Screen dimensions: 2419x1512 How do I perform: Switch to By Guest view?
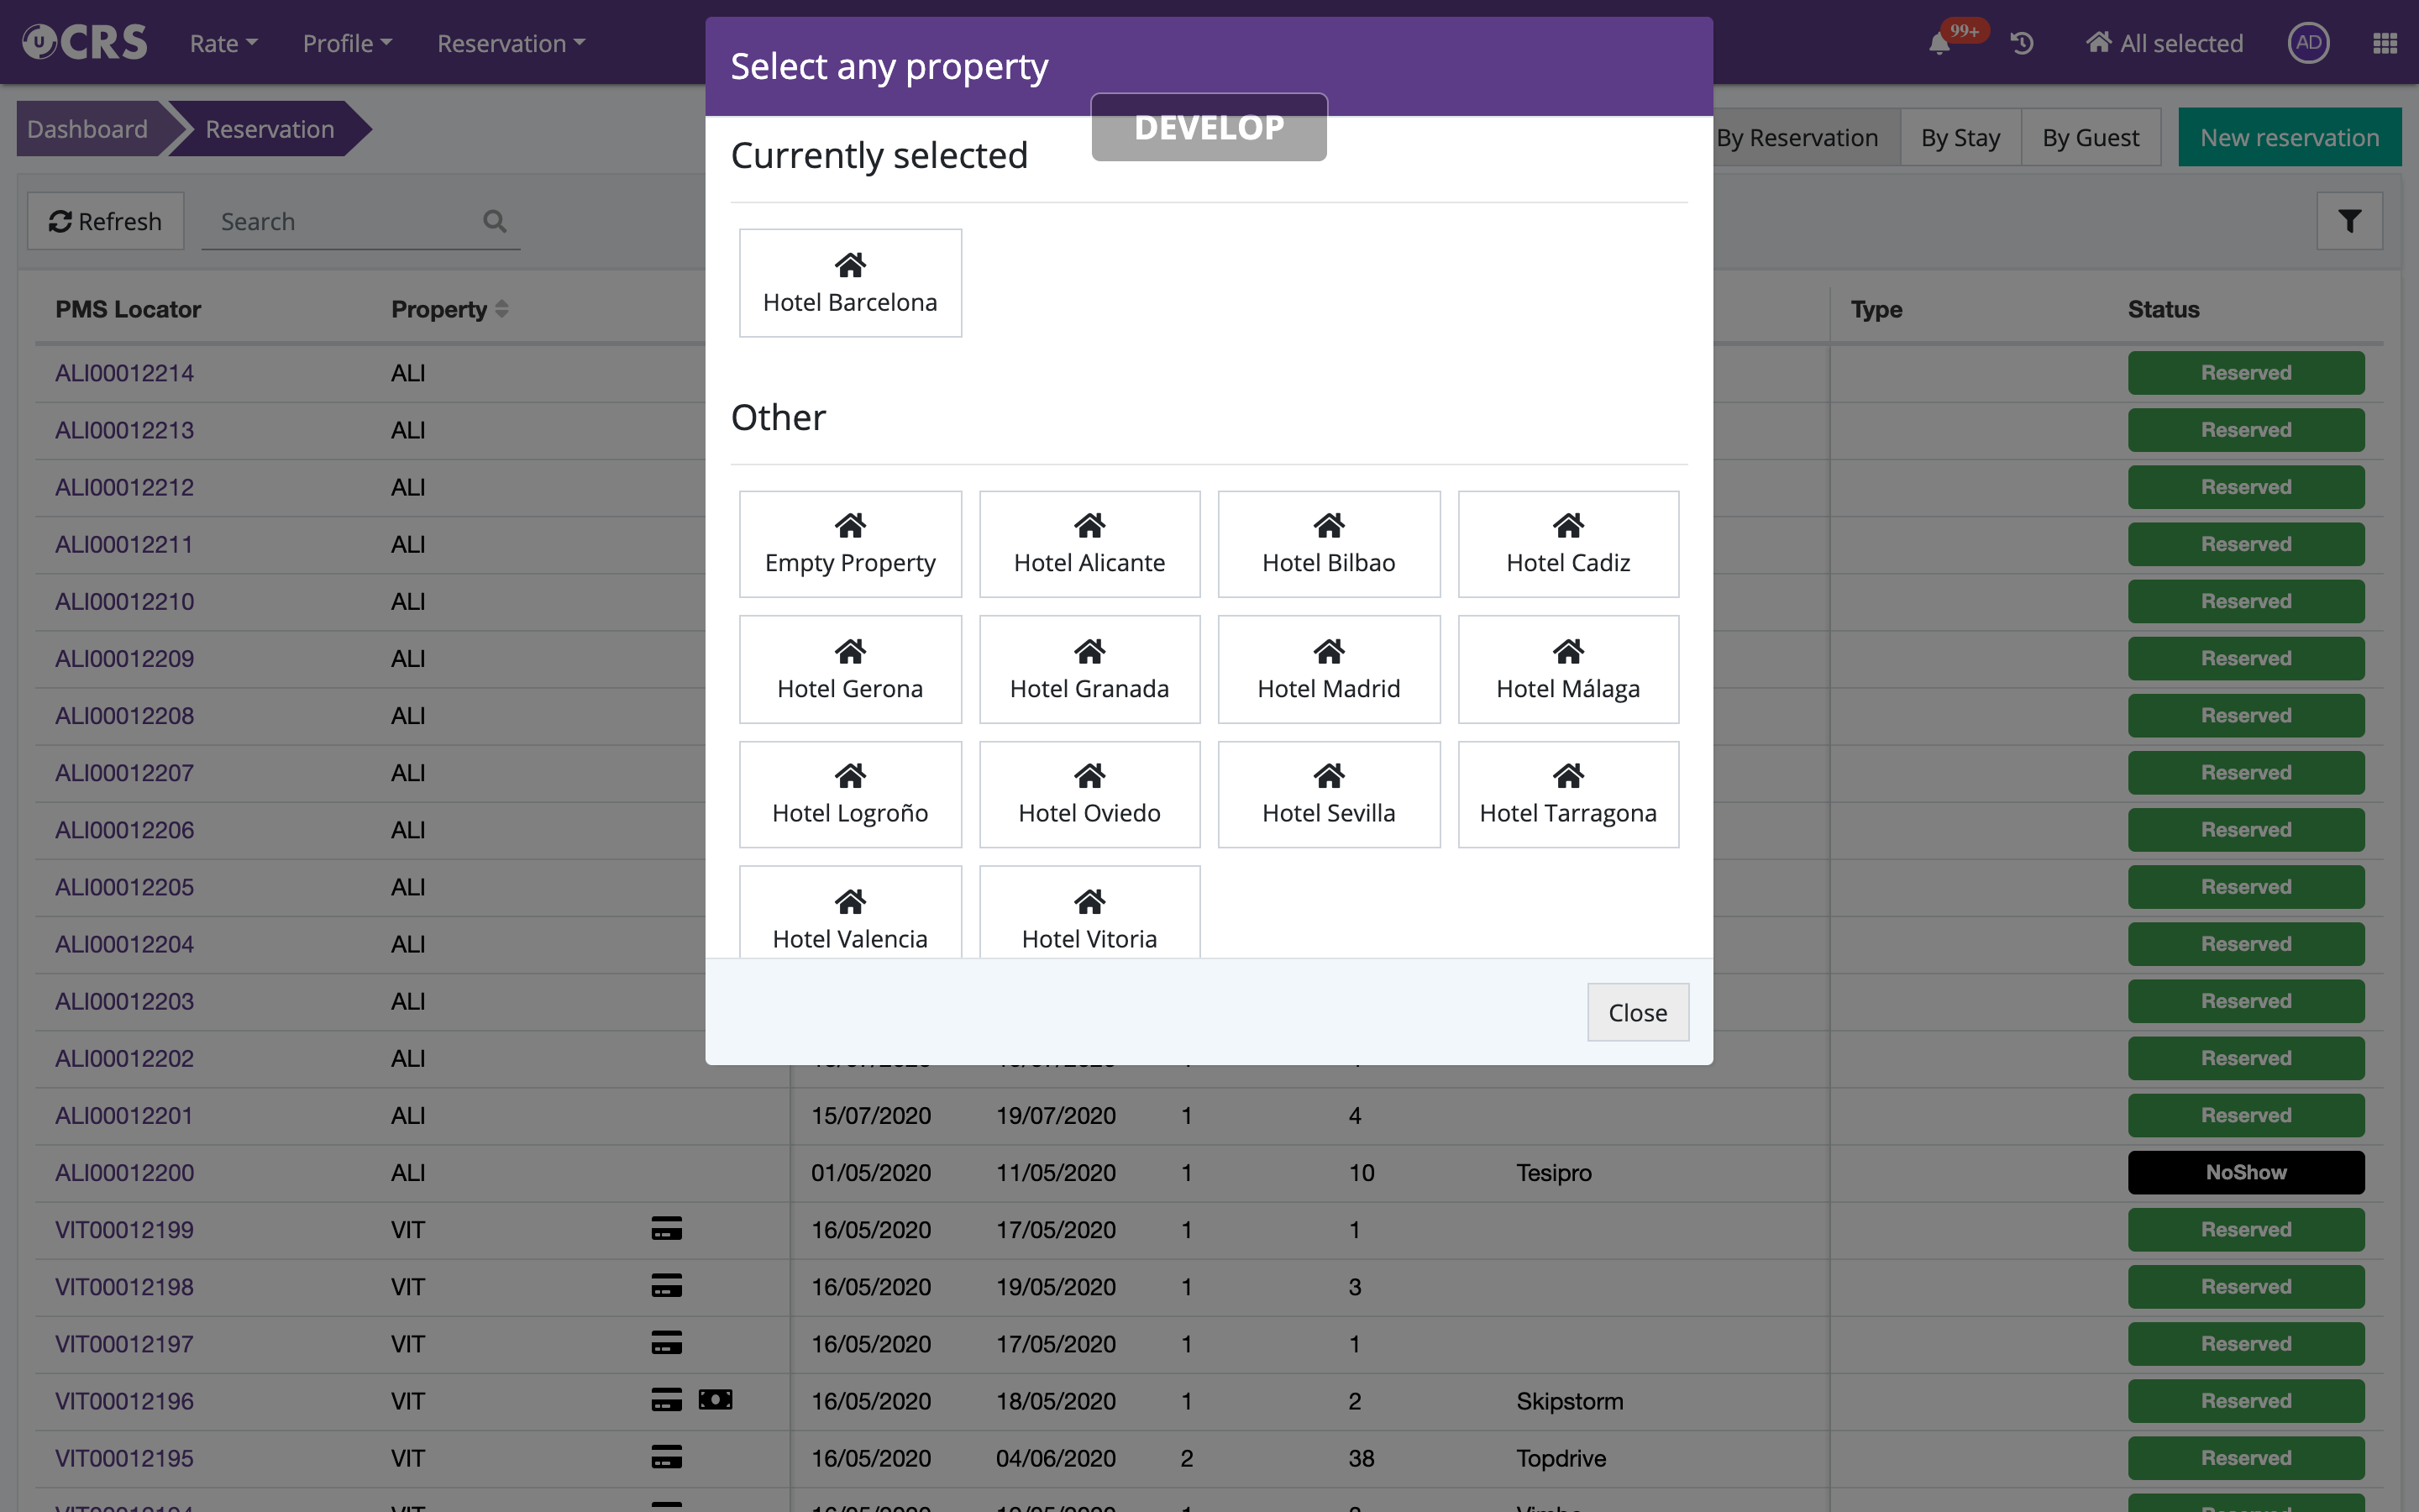coord(2090,138)
